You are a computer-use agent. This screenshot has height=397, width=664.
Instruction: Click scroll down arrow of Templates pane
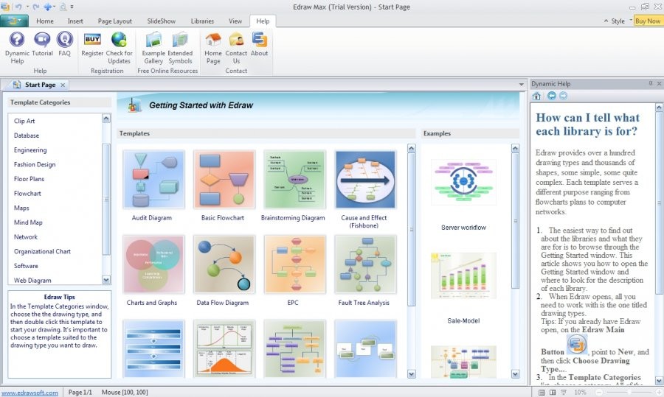(411, 374)
